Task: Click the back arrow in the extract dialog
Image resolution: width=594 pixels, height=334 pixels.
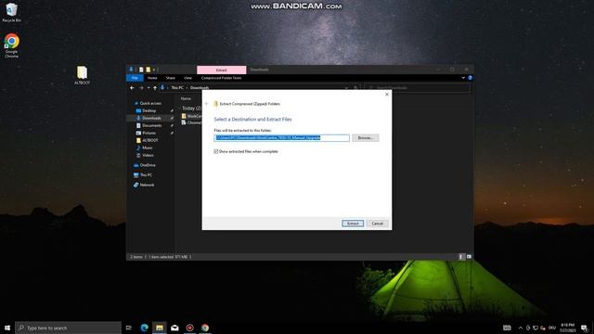Action: [206, 104]
